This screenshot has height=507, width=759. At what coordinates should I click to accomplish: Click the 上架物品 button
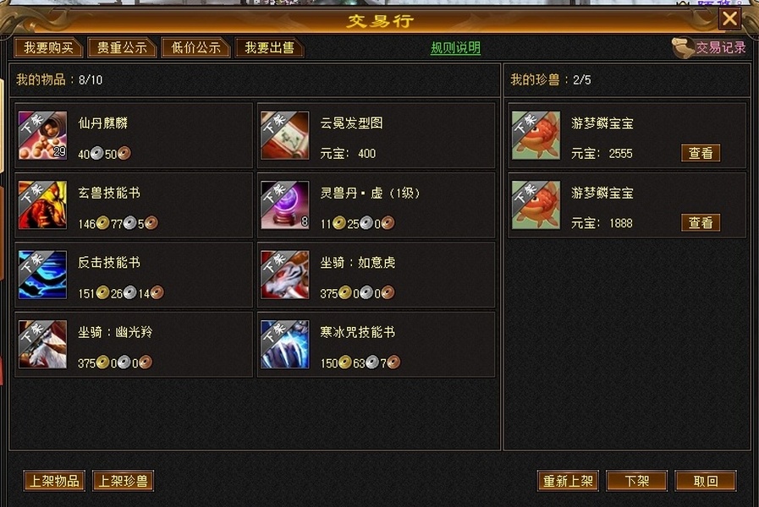[54, 481]
